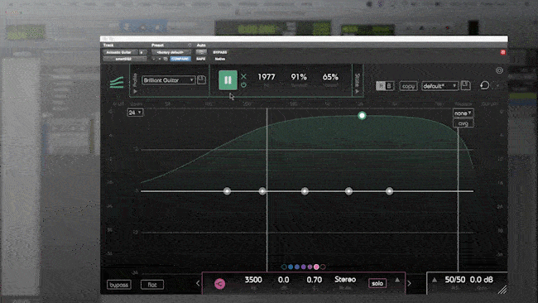Select the first hollow teal band dot

pyautogui.click(x=284, y=267)
